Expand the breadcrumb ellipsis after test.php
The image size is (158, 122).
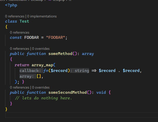coord(70,1)
